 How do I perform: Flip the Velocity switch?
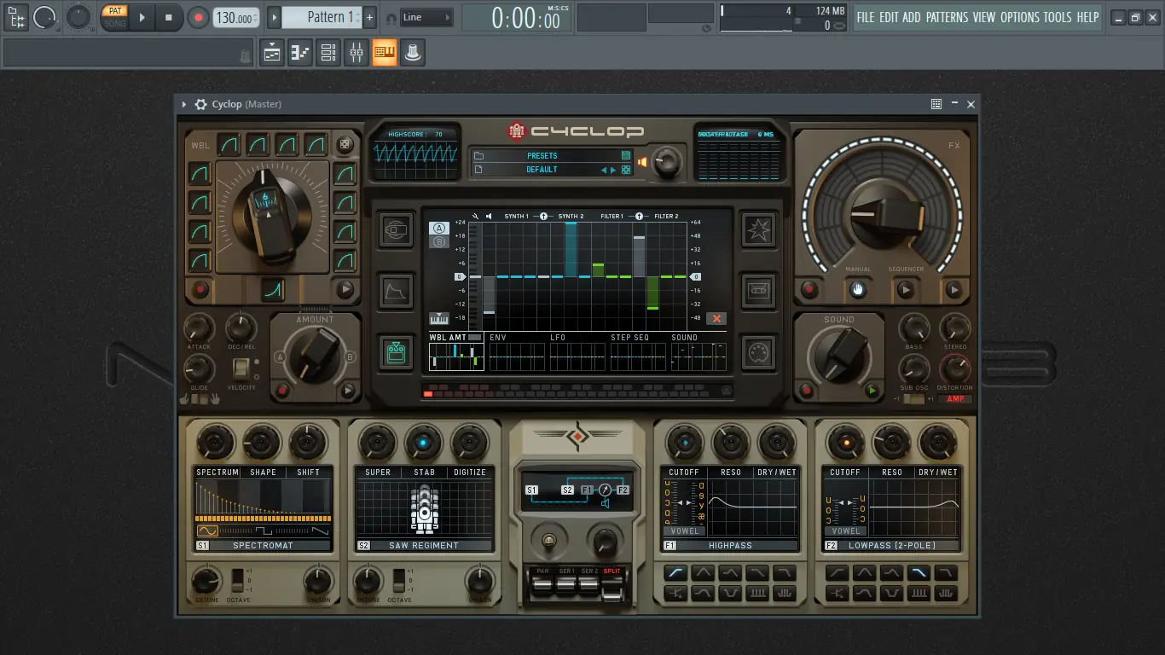click(241, 368)
